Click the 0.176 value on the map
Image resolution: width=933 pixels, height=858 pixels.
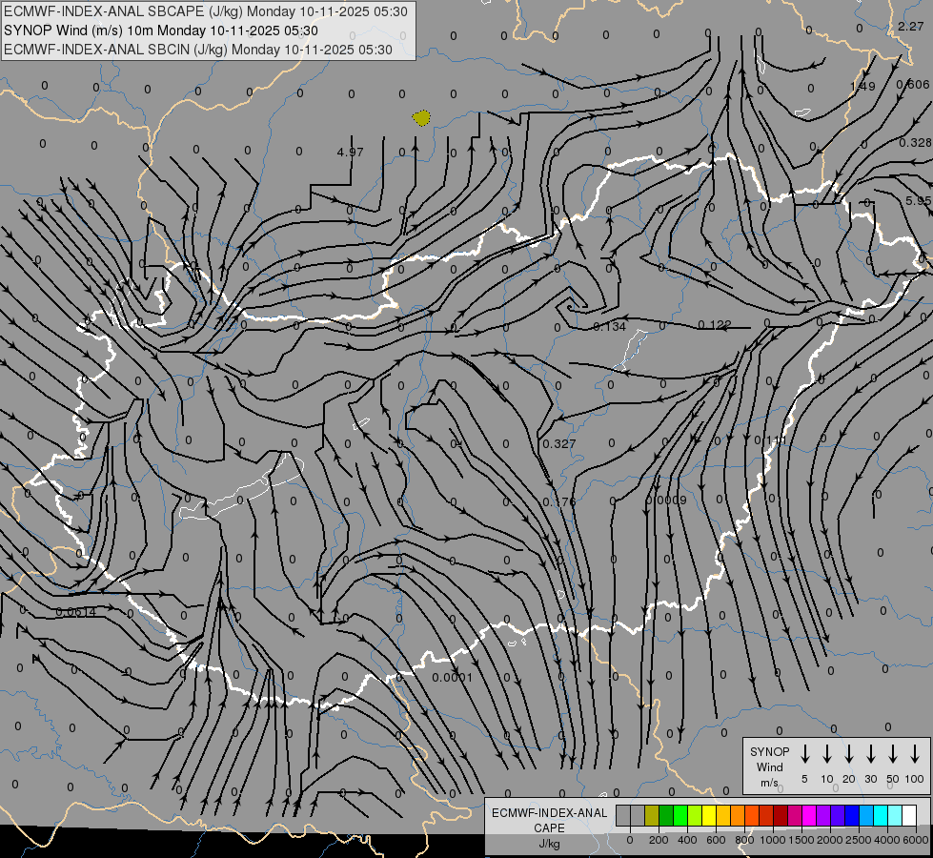pyautogui.click(x=559, y=502)
